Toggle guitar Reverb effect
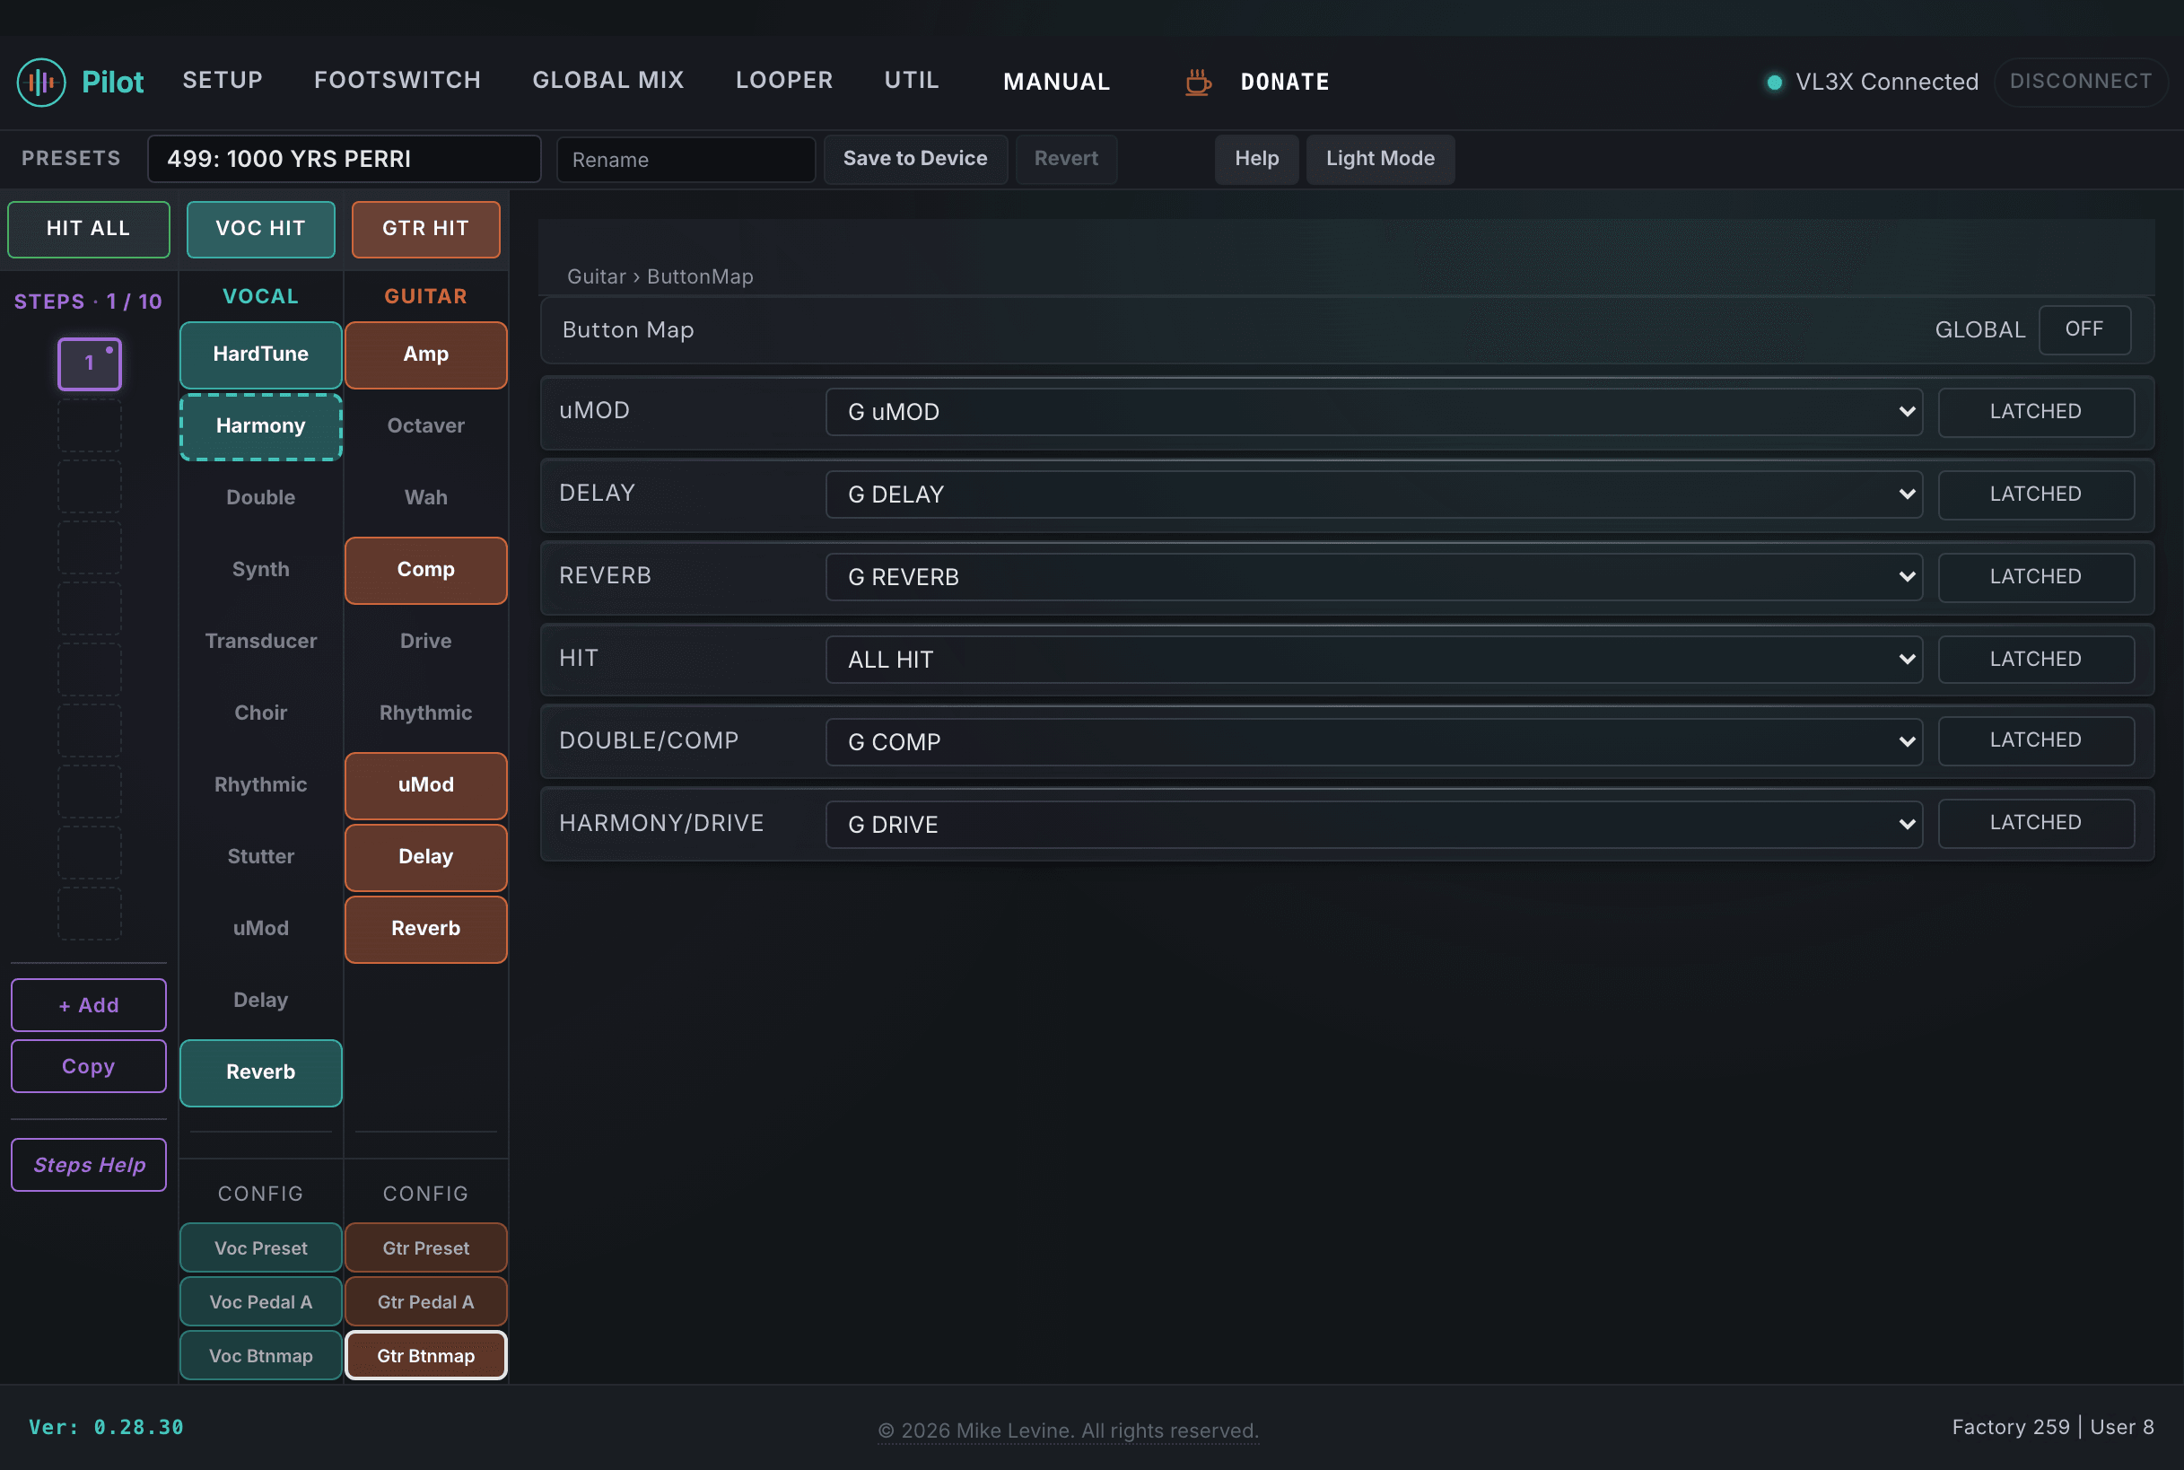This screenshot has width=2184, height=1470. coord(425,929)
